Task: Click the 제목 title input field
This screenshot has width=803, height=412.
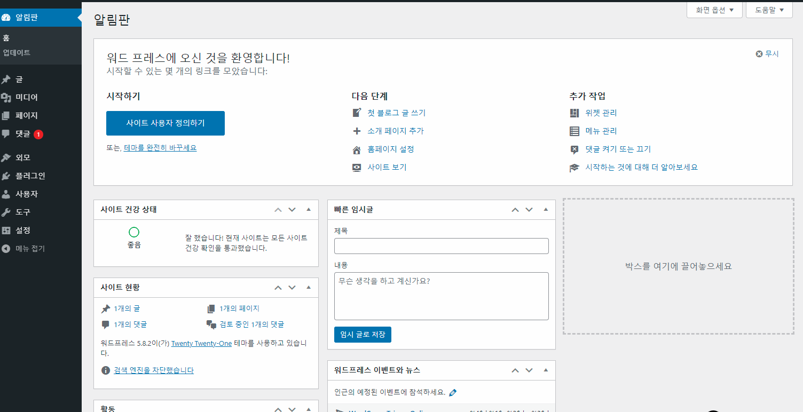Action: click(442, 246)
